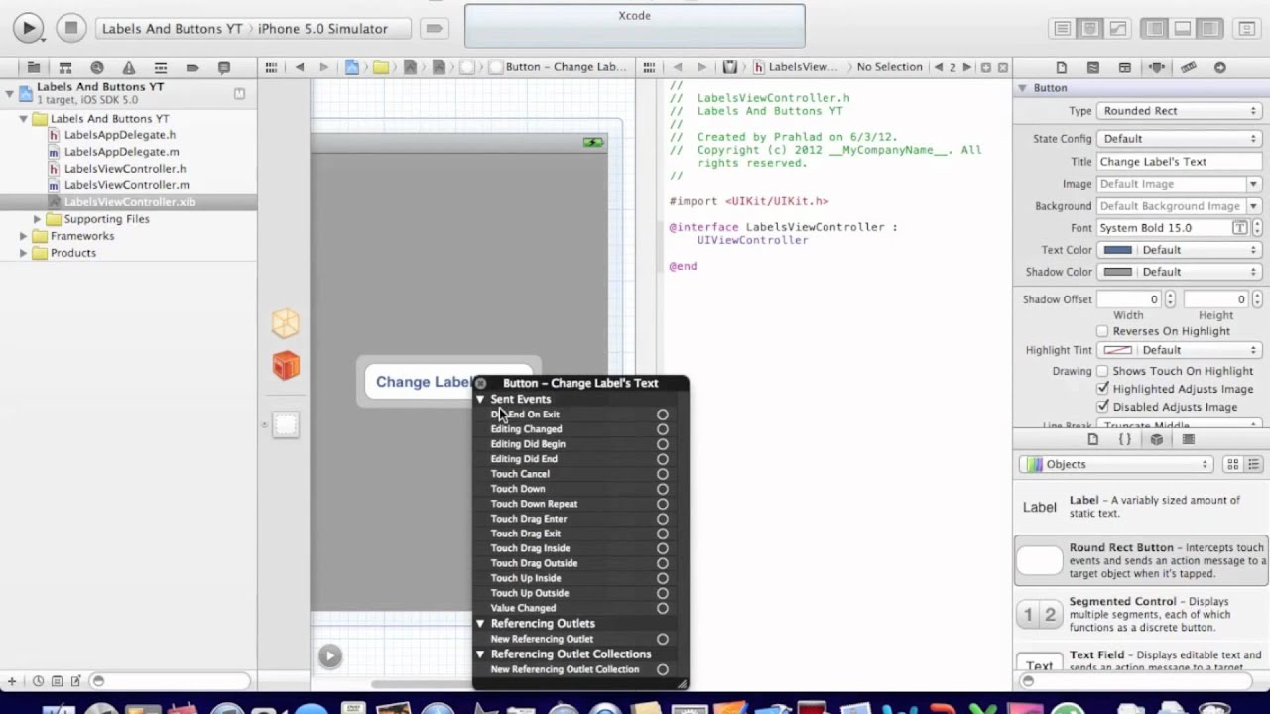This screenshot has height=714, width=1270.
Task: Click the Title text field
Action: click(x=1180, y=162)
